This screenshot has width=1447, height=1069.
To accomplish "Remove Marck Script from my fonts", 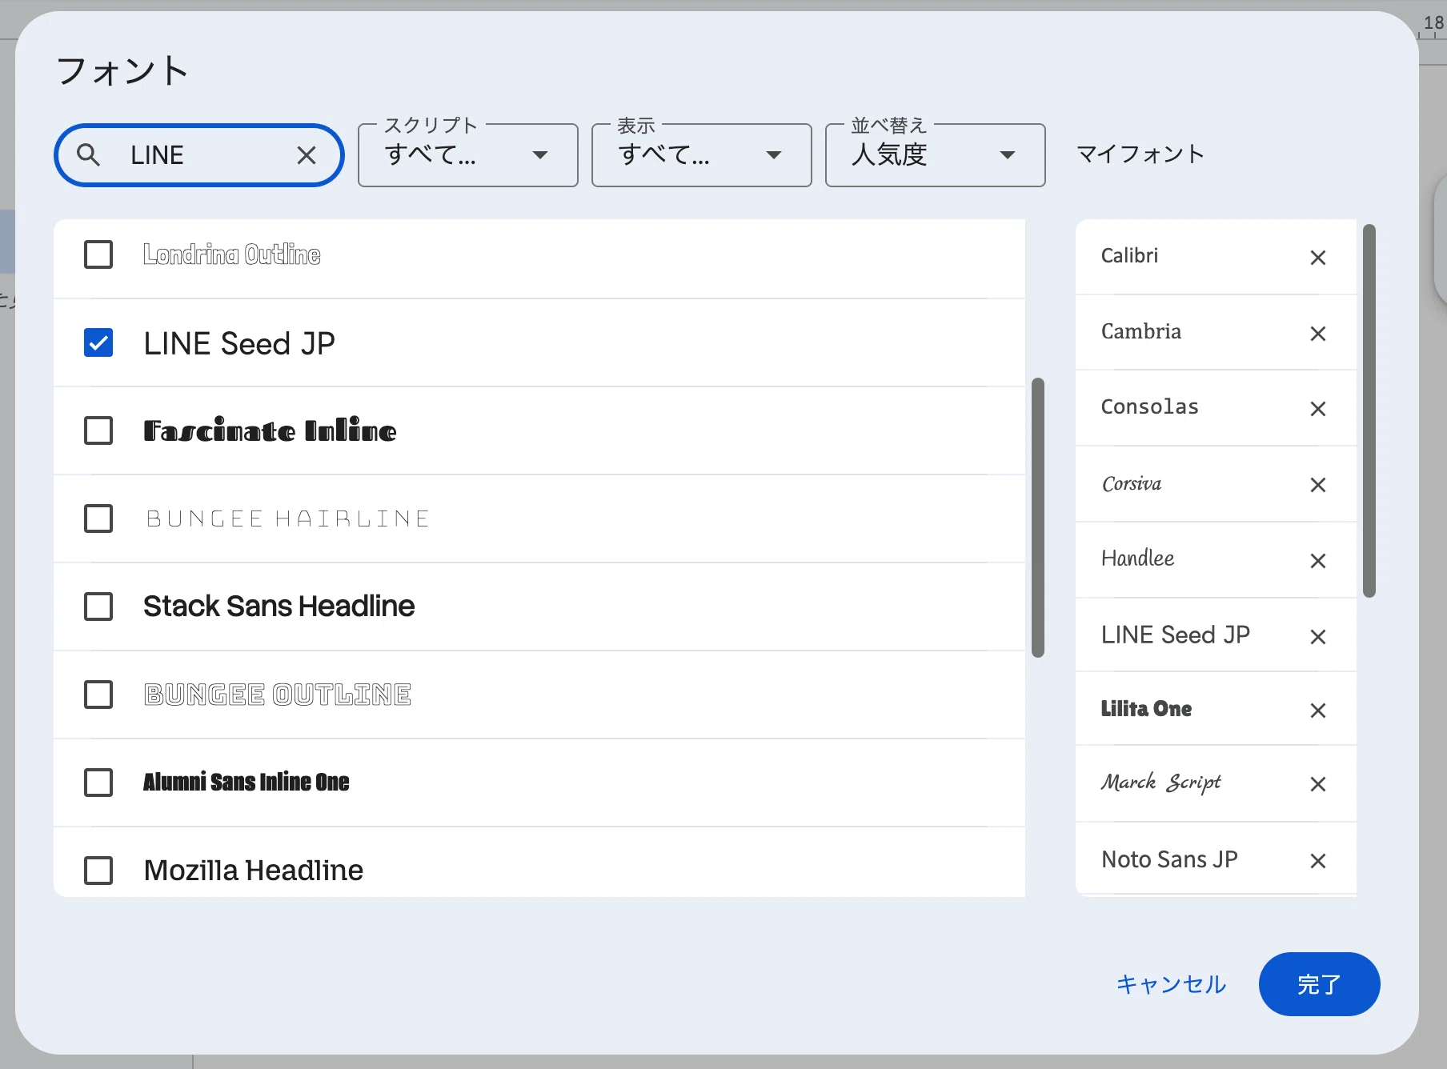I will (1317, 784).
